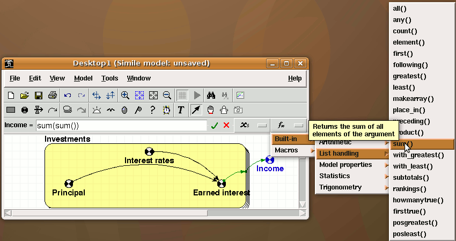Accept the equation with green checkmark

pos(215,126)
